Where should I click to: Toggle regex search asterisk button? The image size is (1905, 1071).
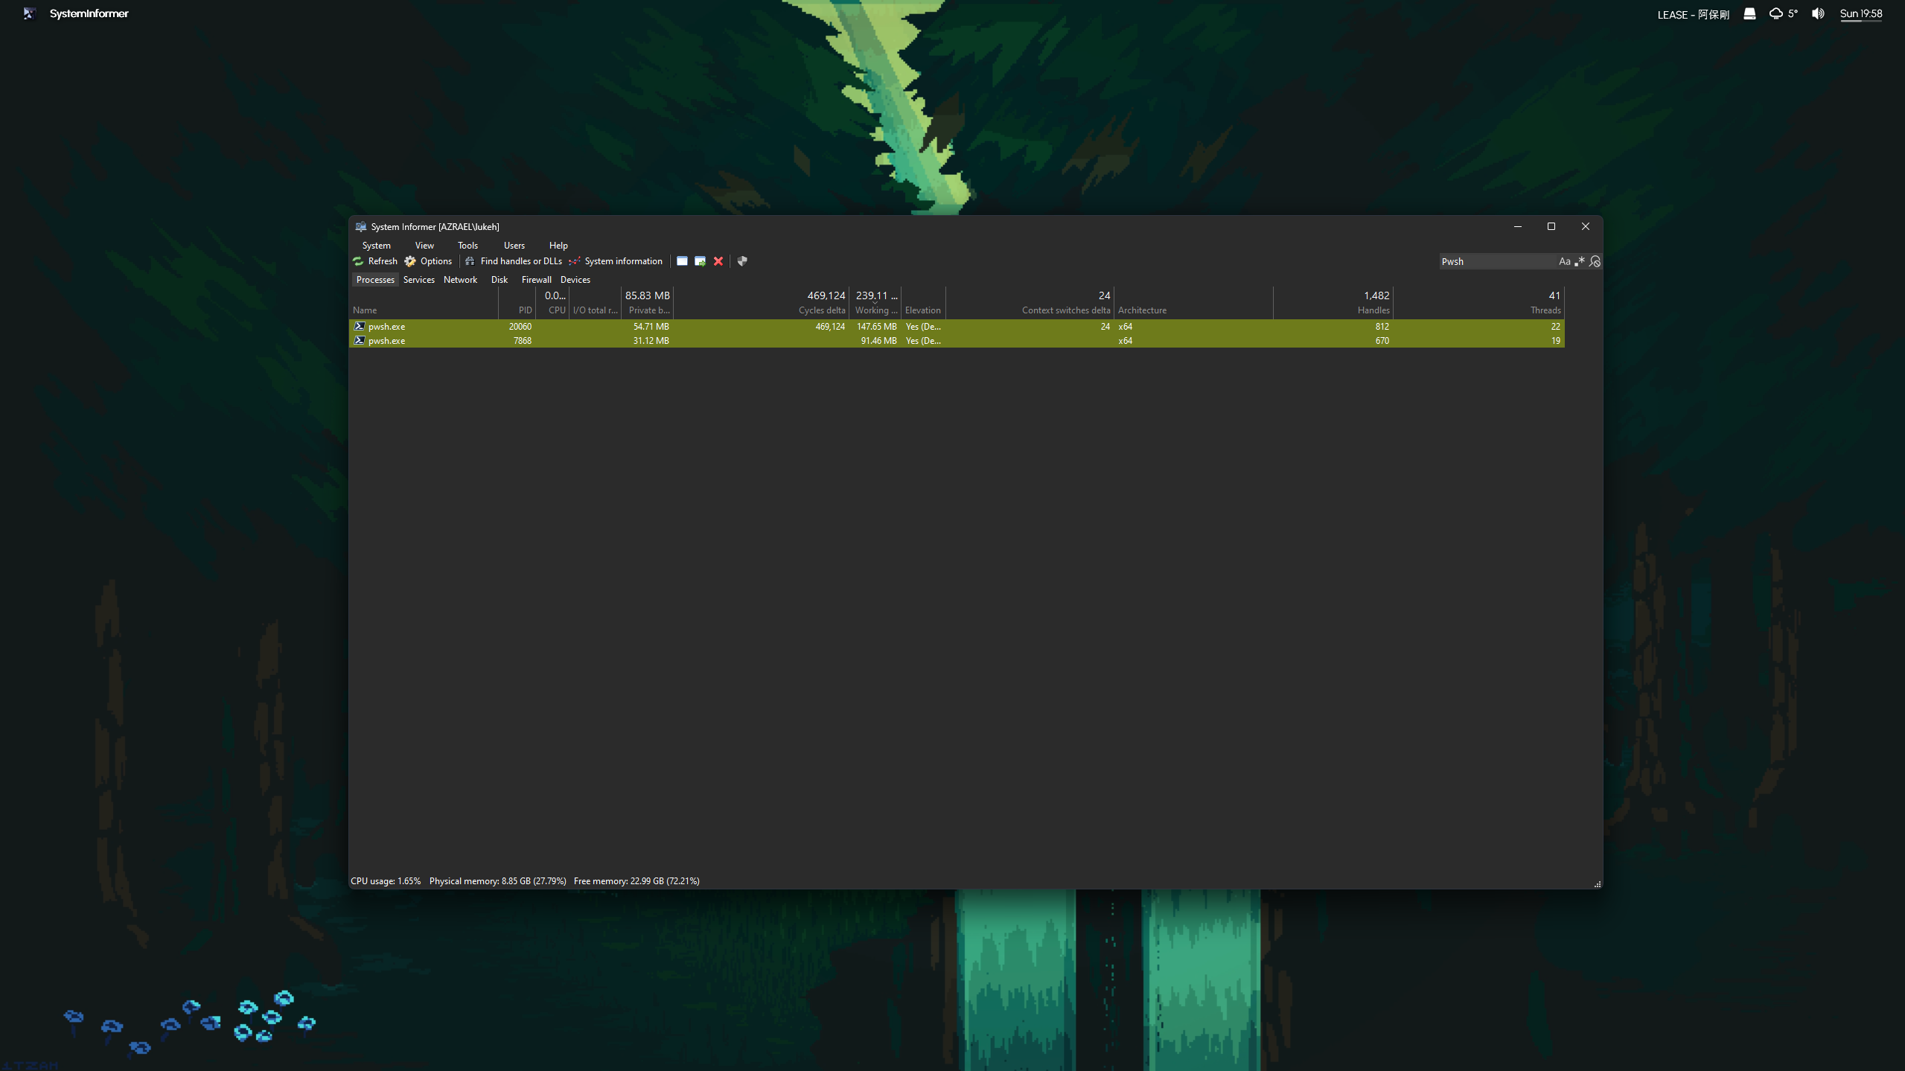point(1579,261)
